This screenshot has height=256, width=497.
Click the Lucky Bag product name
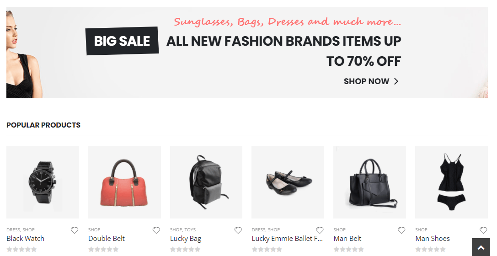tap(186, 239)
